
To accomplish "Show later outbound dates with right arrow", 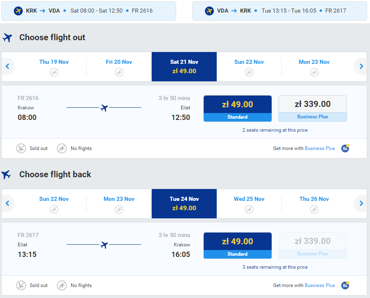I will [x=361, y=66].
